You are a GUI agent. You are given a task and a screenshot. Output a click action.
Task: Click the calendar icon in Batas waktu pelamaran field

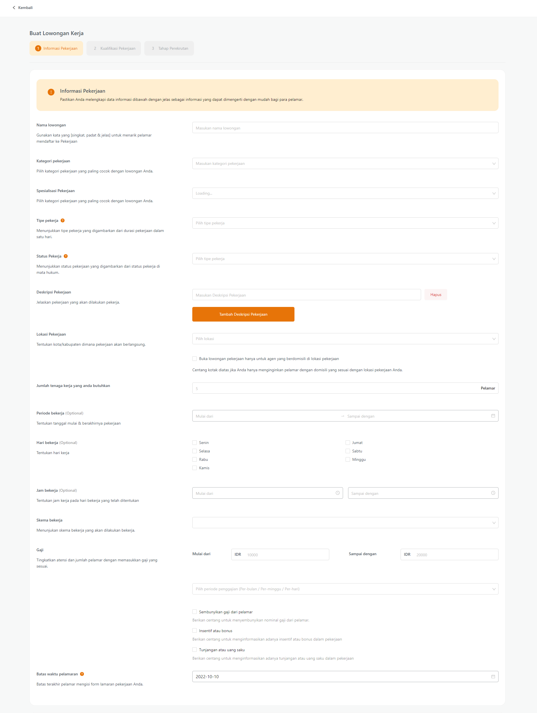coord(493,676)
